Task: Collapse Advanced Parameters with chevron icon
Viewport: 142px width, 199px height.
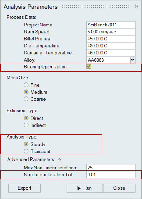Action: pos(59,160)
